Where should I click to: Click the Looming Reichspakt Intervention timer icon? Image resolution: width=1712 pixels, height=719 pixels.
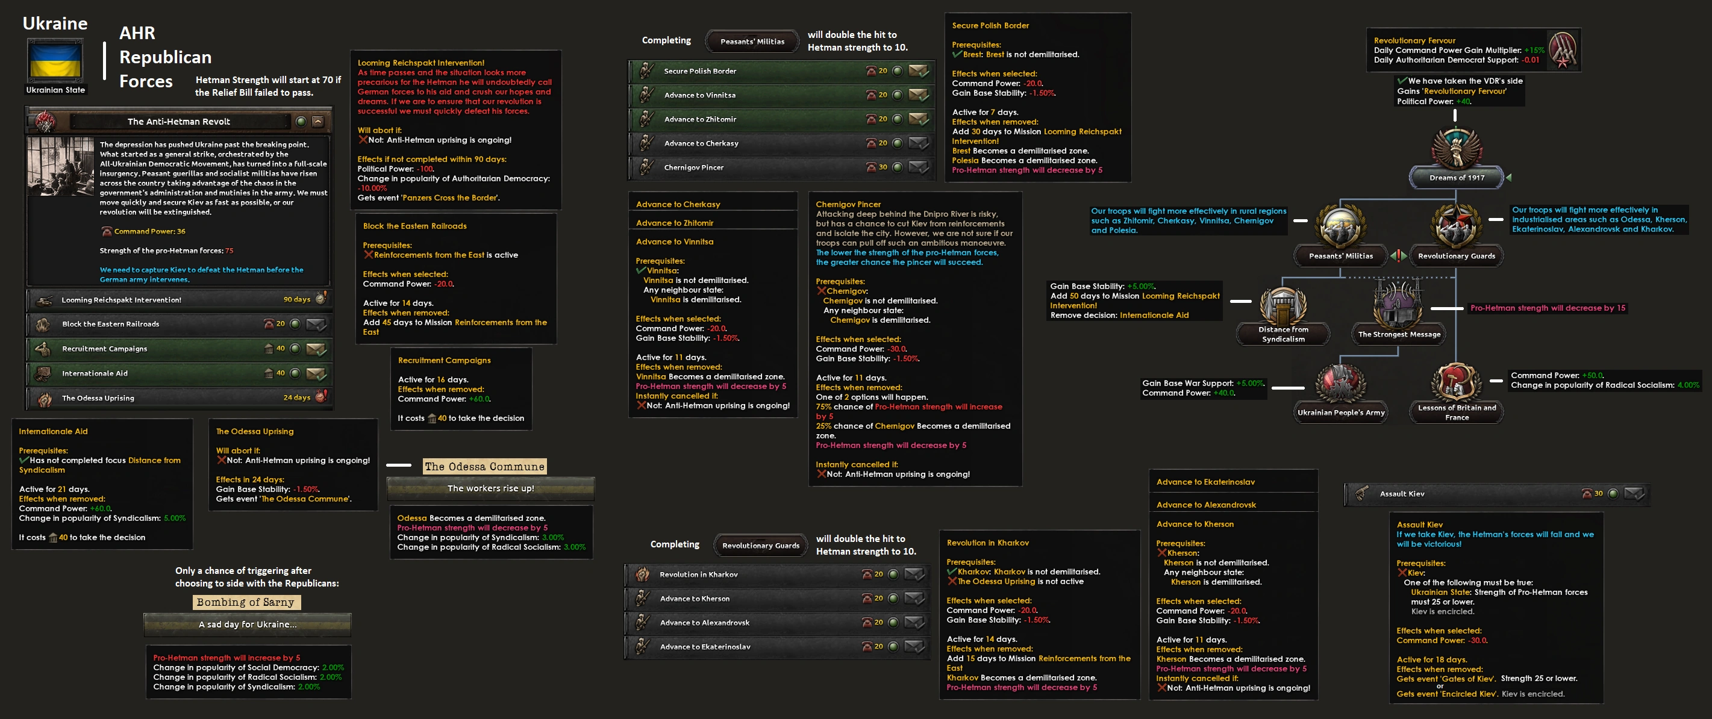(x=321, y=299)
